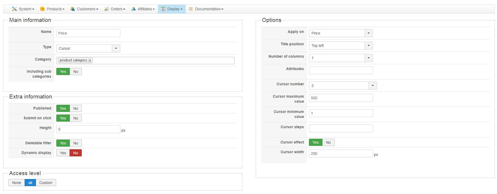Open the Type dropdown

pos(116,48)
